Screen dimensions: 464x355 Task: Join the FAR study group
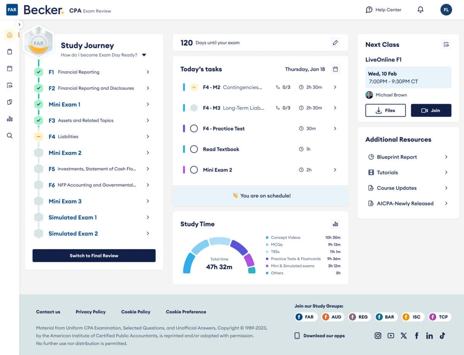tap(306, 317)
